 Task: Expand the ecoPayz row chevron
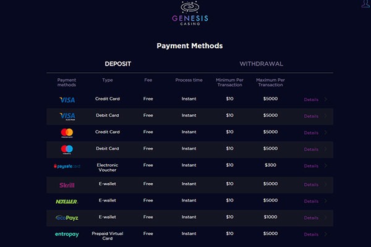[326, 218]
